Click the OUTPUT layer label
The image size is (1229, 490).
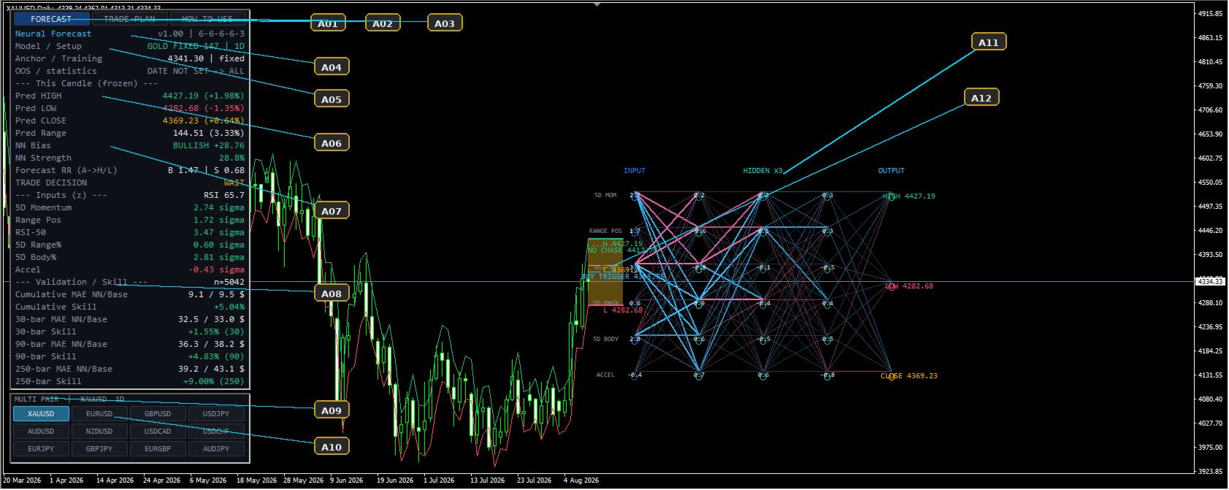click(x=891, y=171)
